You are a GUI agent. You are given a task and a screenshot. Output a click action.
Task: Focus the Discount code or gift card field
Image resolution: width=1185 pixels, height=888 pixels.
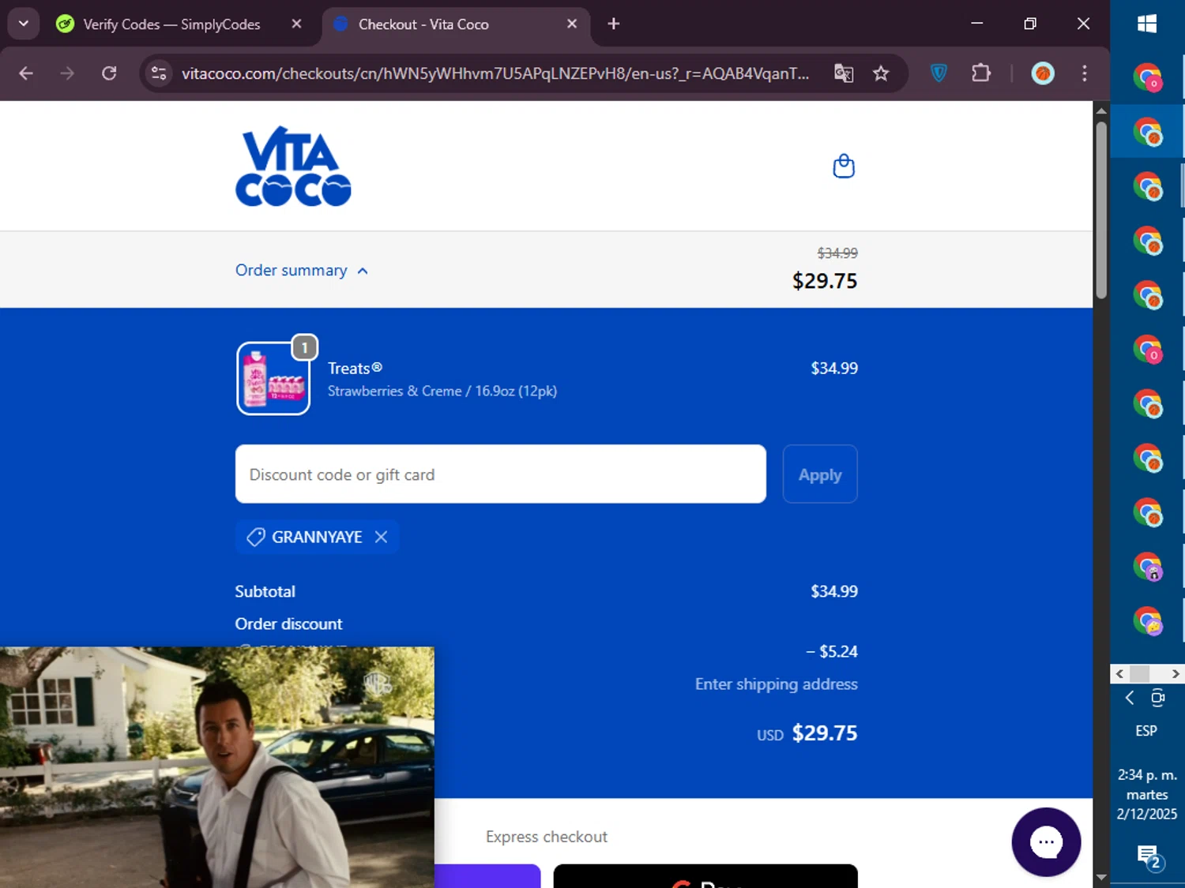click(x=500, y=474)
